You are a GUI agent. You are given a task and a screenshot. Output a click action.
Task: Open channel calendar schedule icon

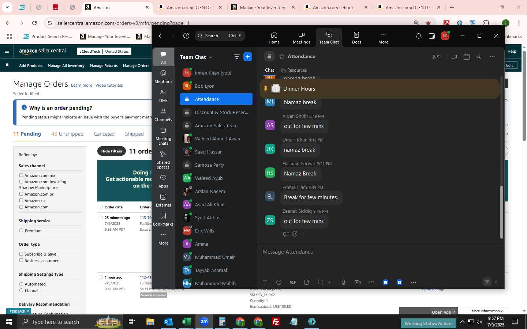click(x=467, y=57)
